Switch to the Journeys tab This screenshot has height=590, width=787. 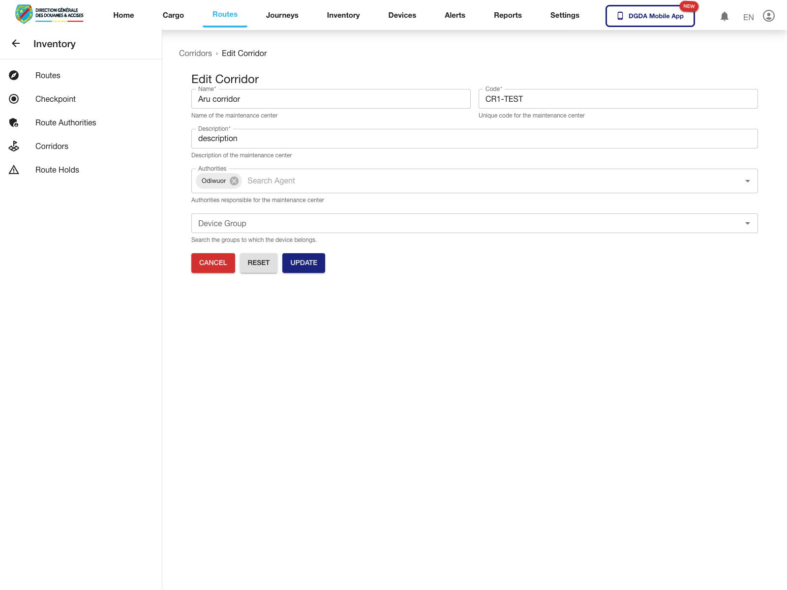282,15
